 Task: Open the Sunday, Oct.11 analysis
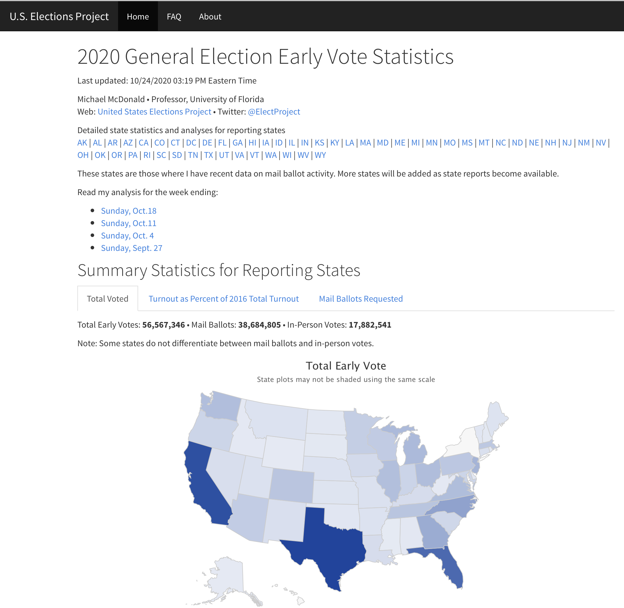tap(128, 223)
